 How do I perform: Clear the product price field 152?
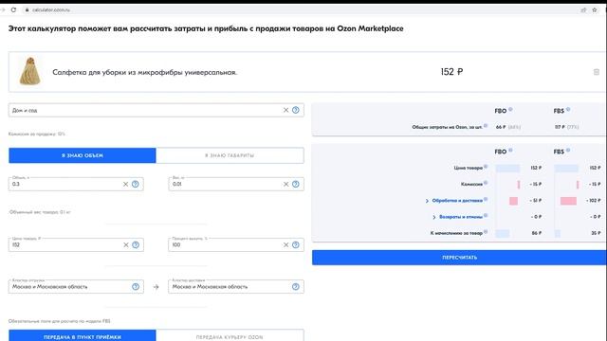pyautogui.click(x=126, y=244)
